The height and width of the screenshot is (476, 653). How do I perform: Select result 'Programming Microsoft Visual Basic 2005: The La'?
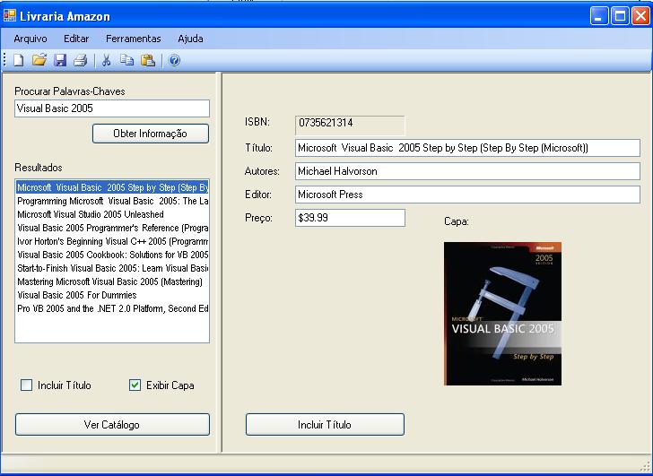[112, 201]
